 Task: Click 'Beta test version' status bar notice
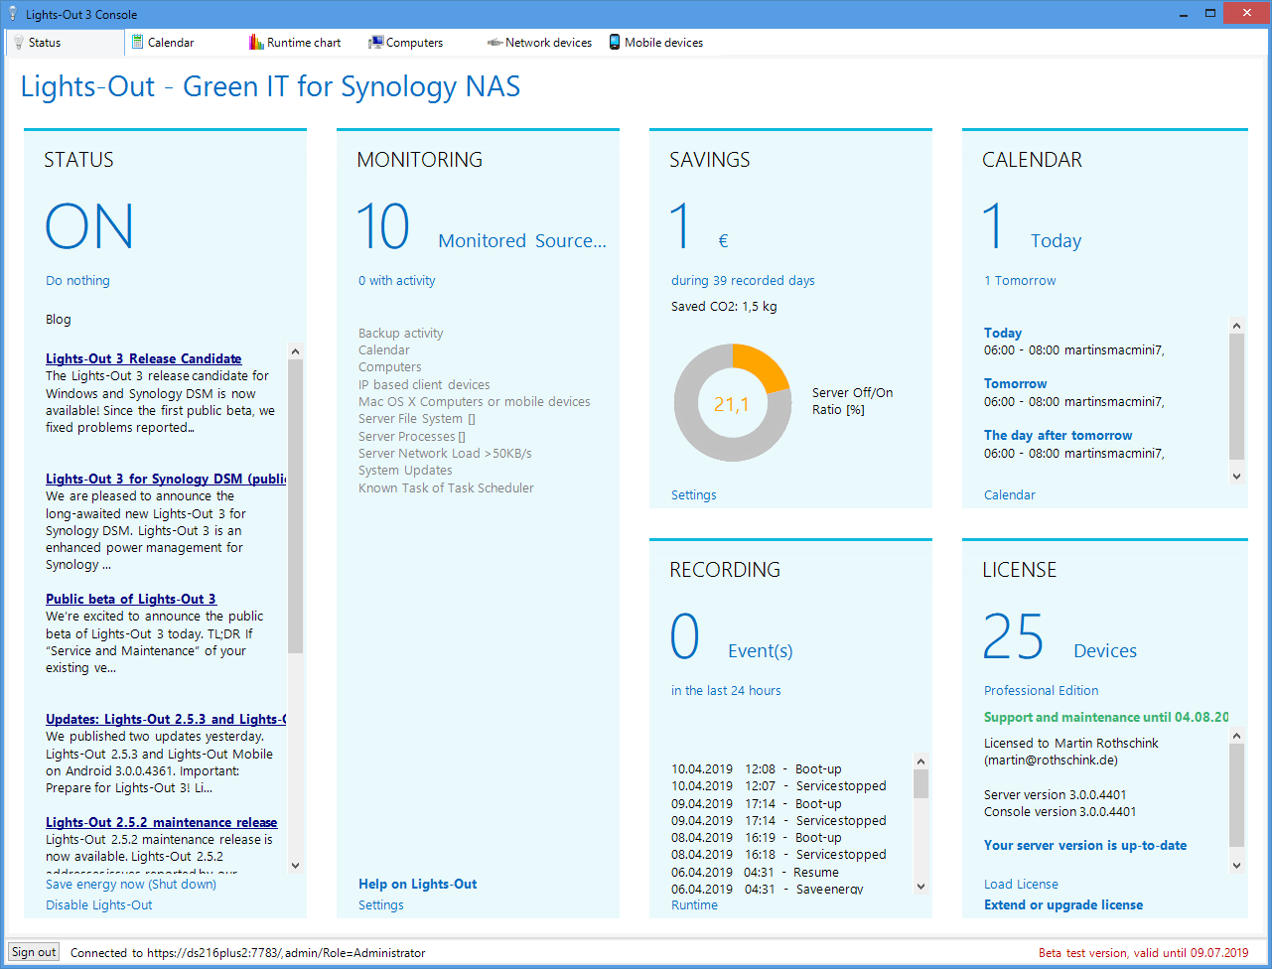tap(1144, 952)
